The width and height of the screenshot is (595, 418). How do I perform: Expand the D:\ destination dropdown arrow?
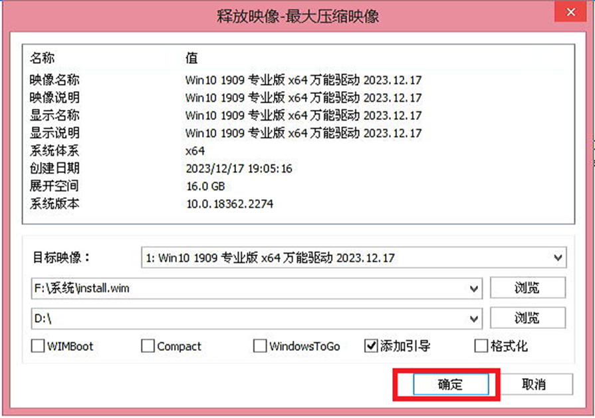tap(473, 319)
